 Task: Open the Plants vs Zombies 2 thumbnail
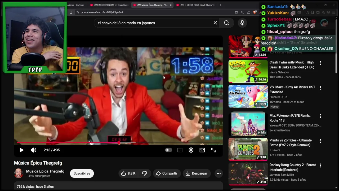point(248,149)
